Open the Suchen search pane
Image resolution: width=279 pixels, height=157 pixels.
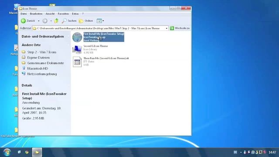[69, 21]
